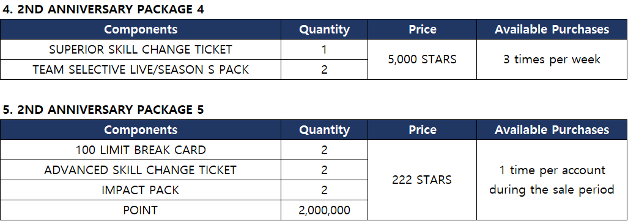Click the 2ND ANNIVERSARY PACKAGE 5 heading
The image size is (628, 221).
(x=103, y=110)
